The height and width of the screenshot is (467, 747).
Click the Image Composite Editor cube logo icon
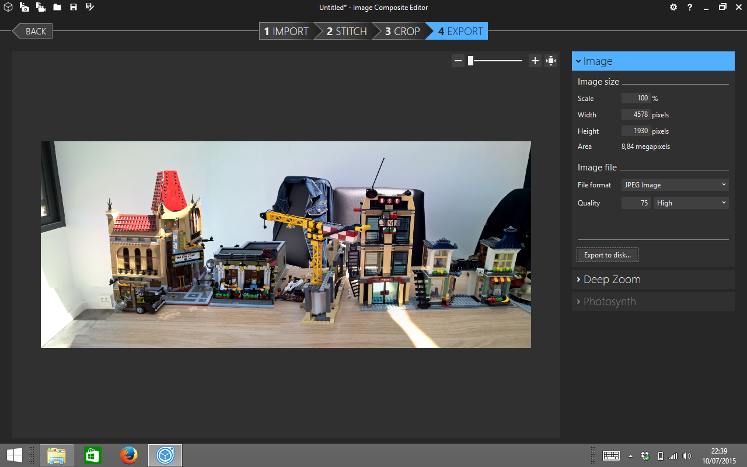point(8,7)
